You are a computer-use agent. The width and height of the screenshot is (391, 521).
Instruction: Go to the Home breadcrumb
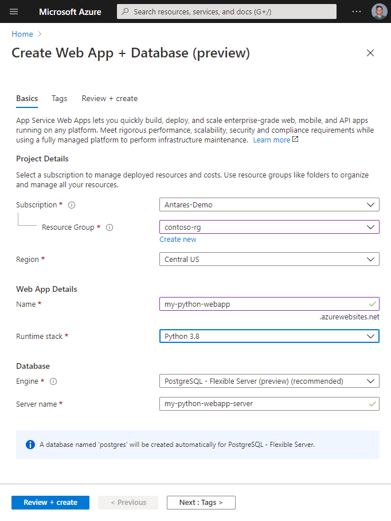click(22, 34)
